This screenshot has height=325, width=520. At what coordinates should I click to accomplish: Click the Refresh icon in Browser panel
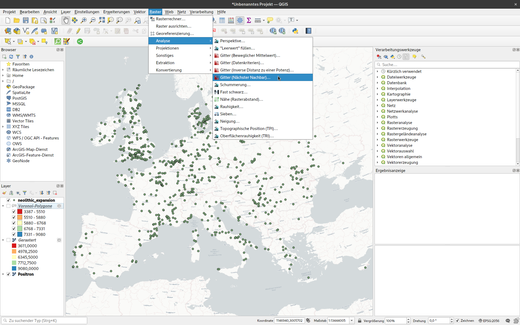11,57
